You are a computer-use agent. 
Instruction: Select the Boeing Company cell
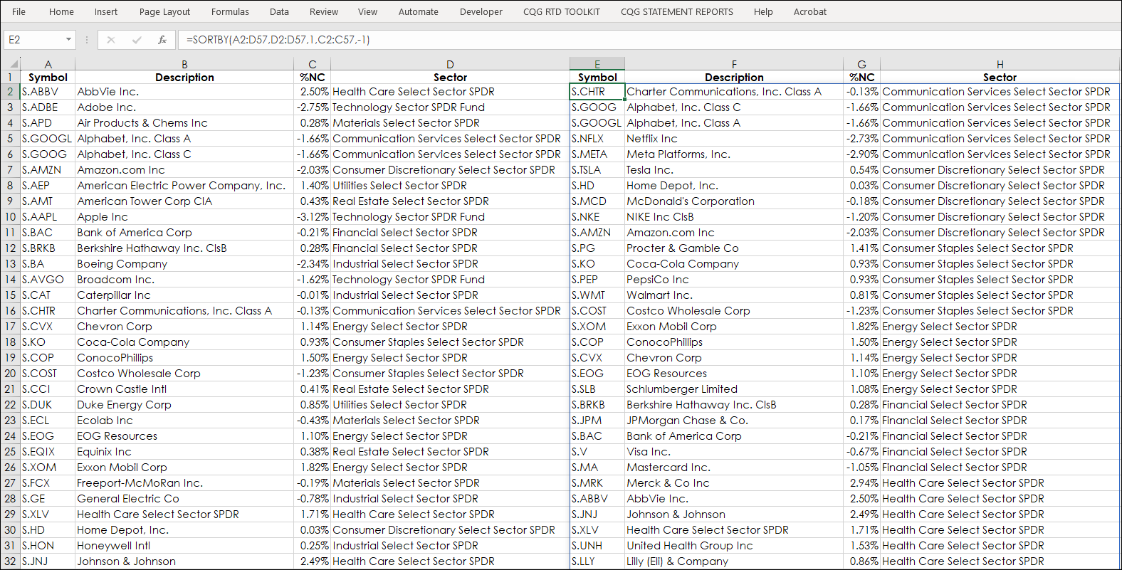[184, 264]
